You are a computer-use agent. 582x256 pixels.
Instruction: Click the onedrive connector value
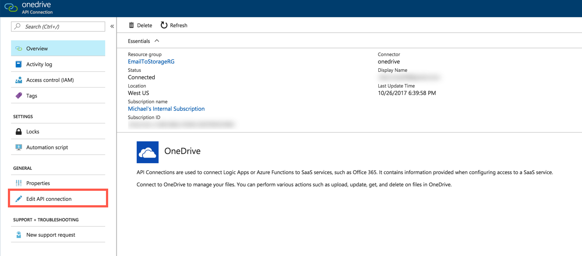(389, 62)
